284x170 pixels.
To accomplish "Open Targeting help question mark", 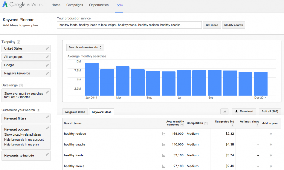I will click(x=19, y=42).
